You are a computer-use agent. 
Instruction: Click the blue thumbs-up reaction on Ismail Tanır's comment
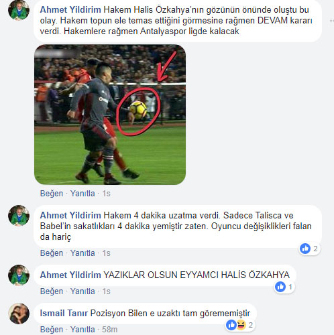[231, 325]
